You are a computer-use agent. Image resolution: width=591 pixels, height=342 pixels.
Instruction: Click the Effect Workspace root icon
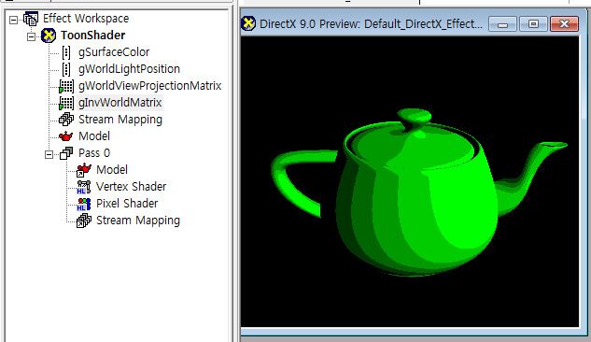tap(31, 19)
